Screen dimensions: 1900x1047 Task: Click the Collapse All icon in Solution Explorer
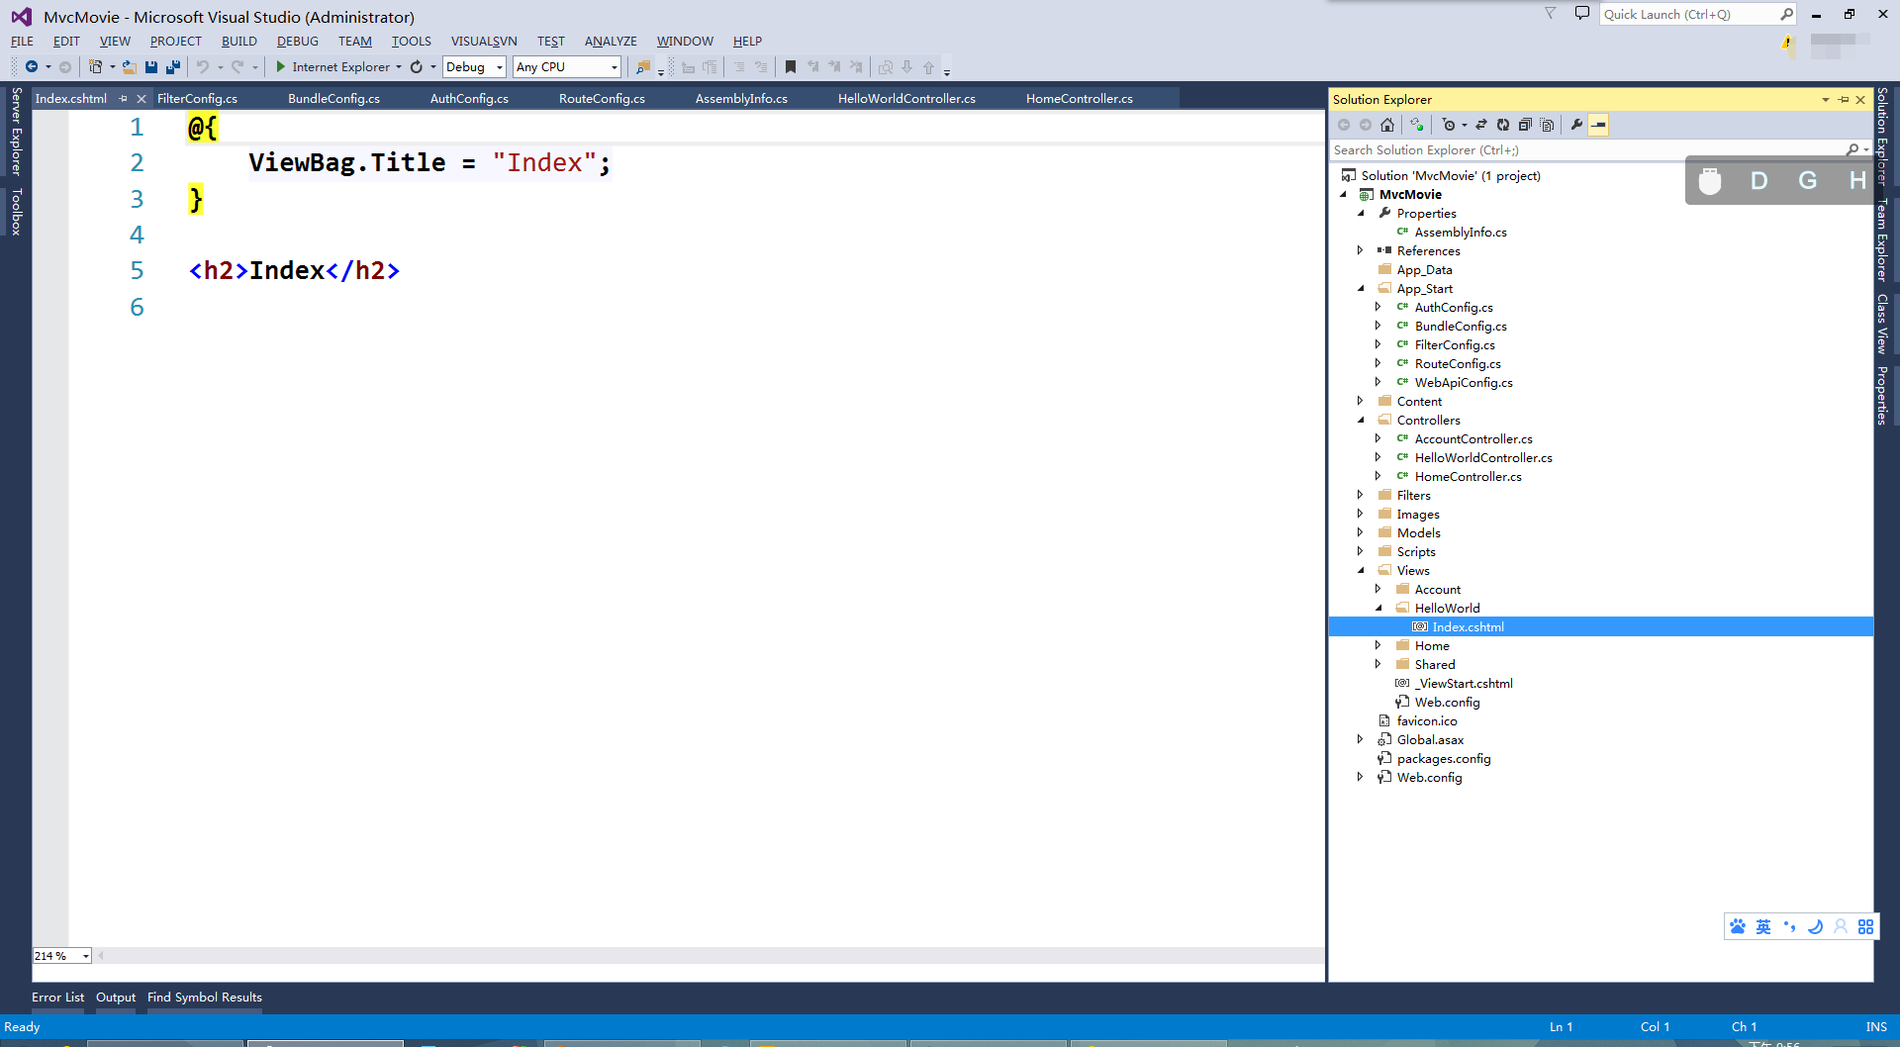1525,125
